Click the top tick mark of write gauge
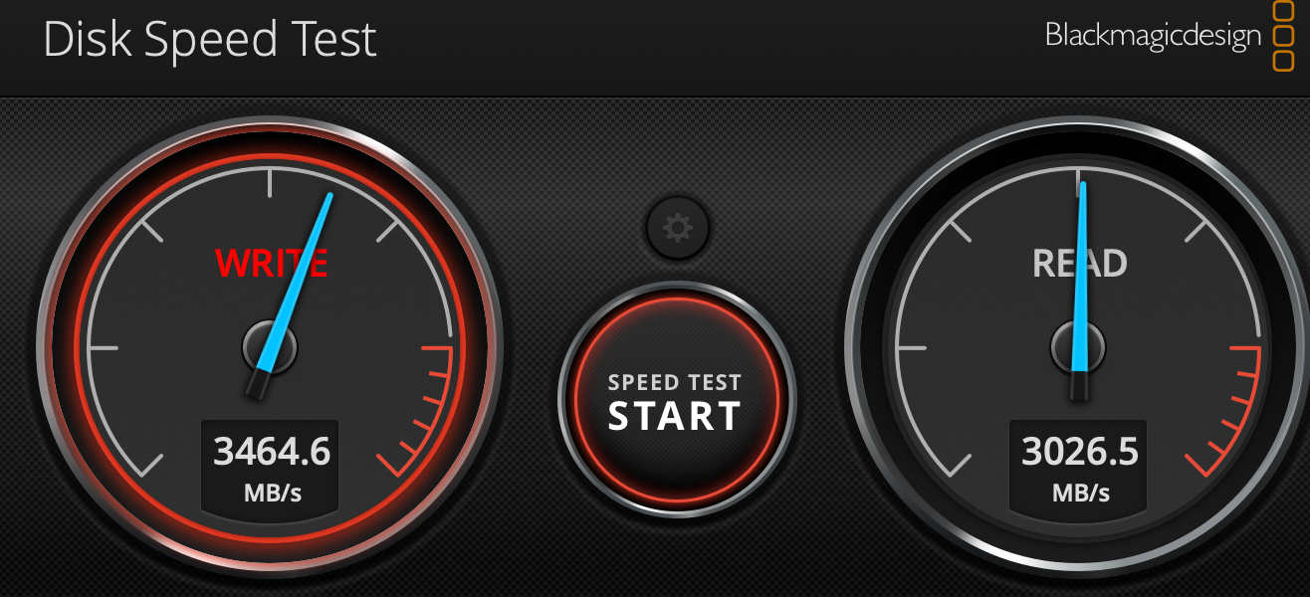This screenshot has width=1310, height=597. point(270,182)
